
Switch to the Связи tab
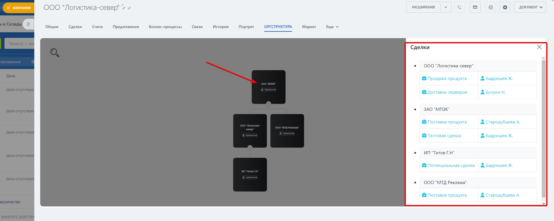(197, 27)
